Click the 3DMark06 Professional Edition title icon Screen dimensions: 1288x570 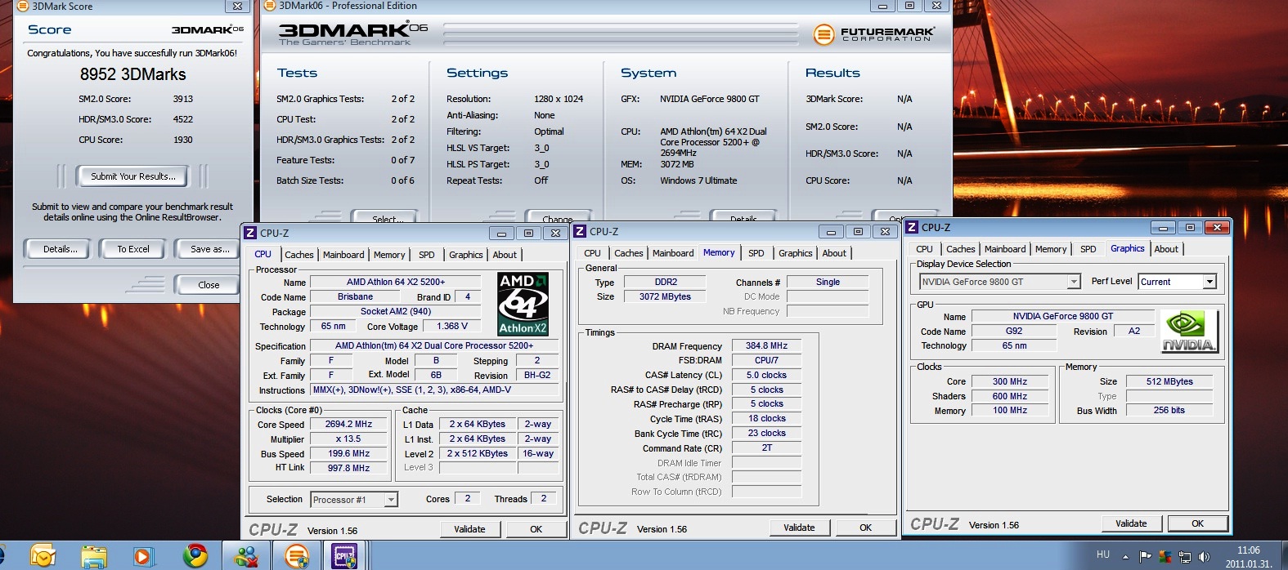coord(269,6)
